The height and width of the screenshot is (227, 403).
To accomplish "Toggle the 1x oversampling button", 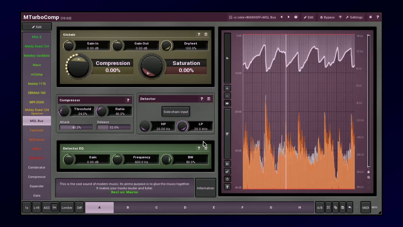I will pyautogui.click(x=27, y=207).
